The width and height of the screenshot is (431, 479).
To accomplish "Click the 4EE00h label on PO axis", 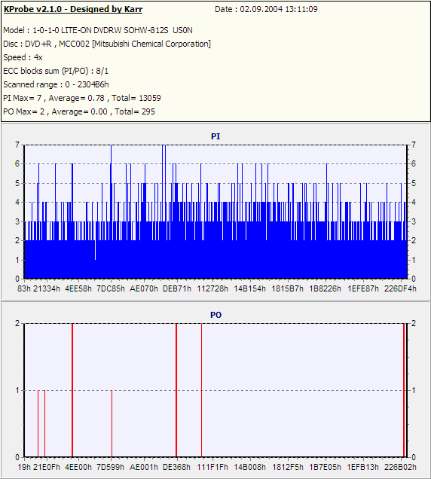I will coord(78,467).
